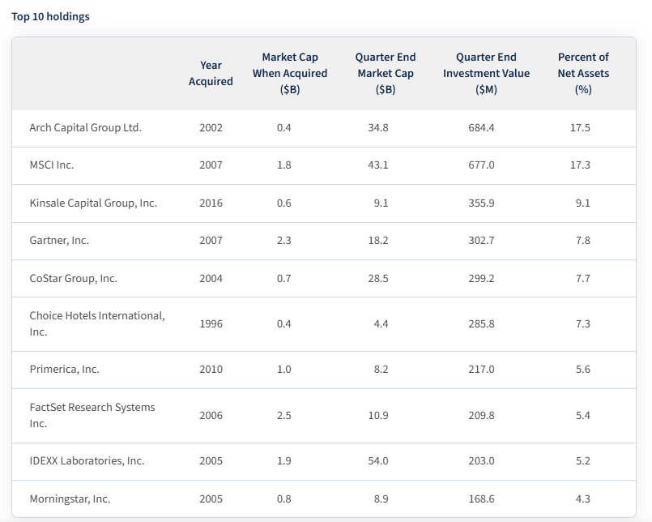
Task: Click the 28.5 quarter-end market cap value
Action: pos(378,279)
